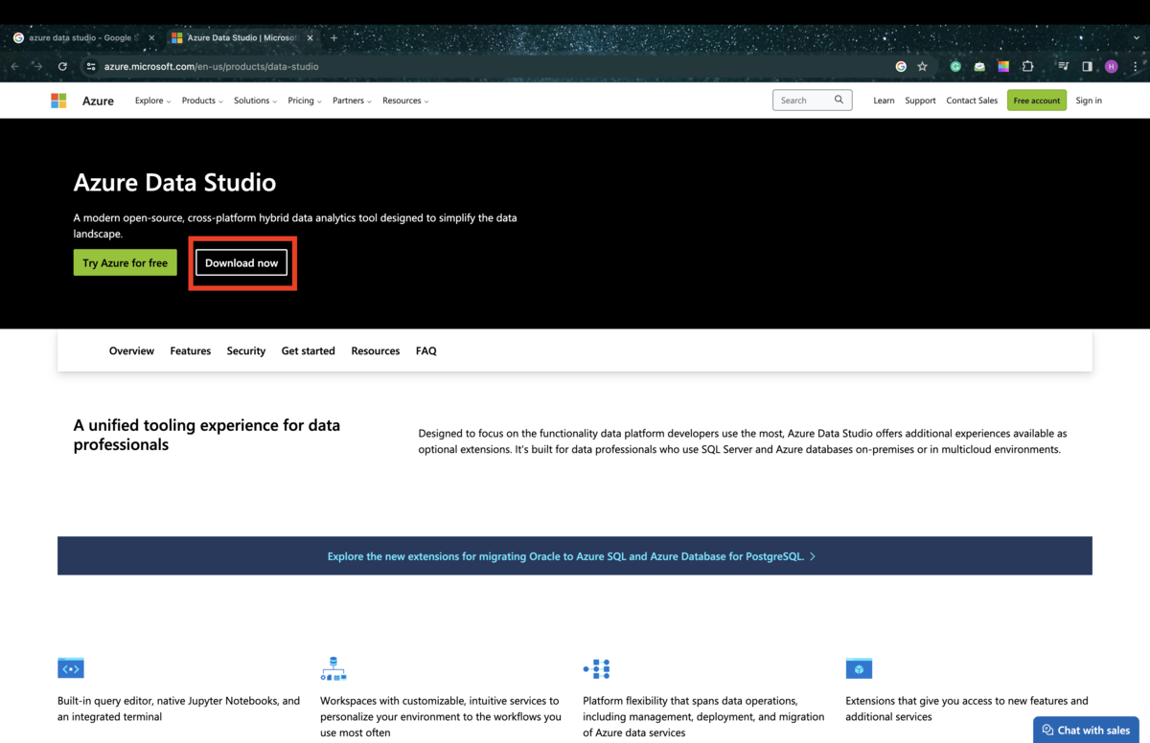Open the browser side panel icon

[x=1087, y=66]
